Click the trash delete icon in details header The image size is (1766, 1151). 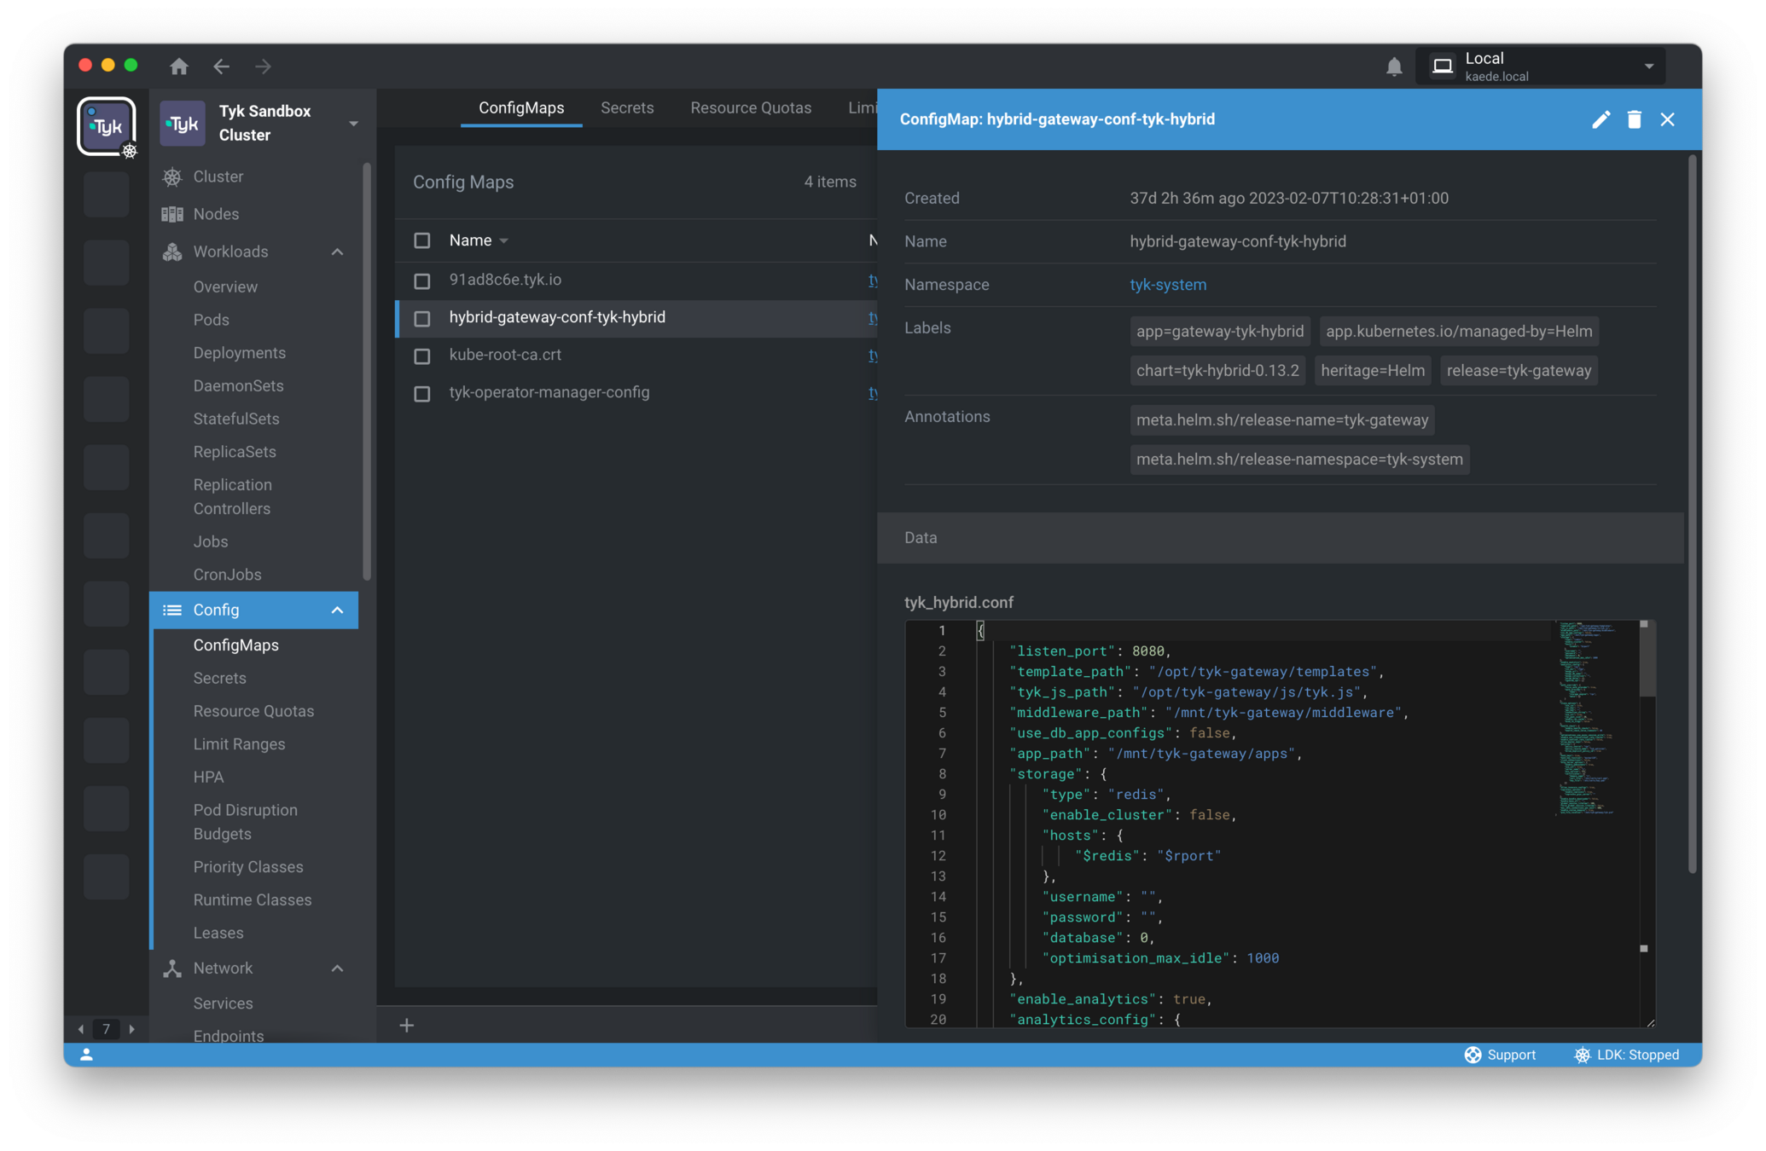tap(1634, 119)
